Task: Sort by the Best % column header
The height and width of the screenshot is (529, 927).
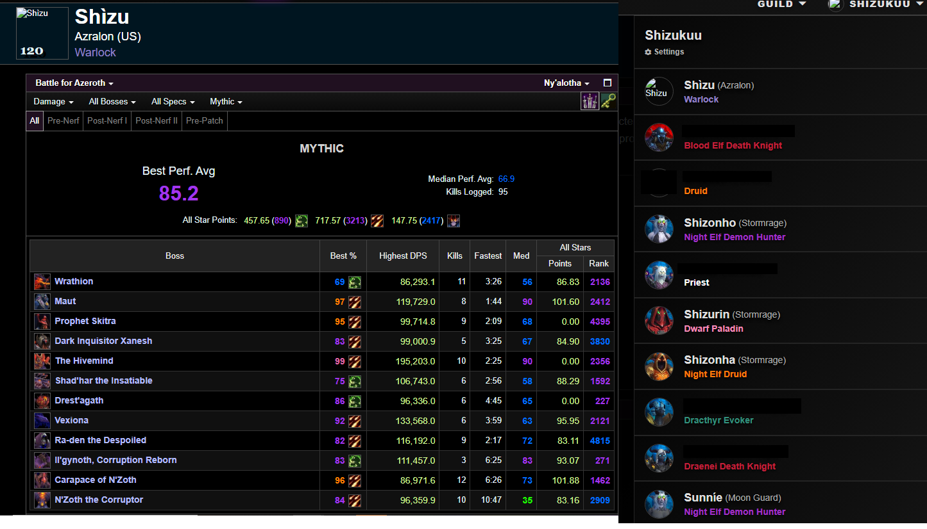Action: pos(343,256)
